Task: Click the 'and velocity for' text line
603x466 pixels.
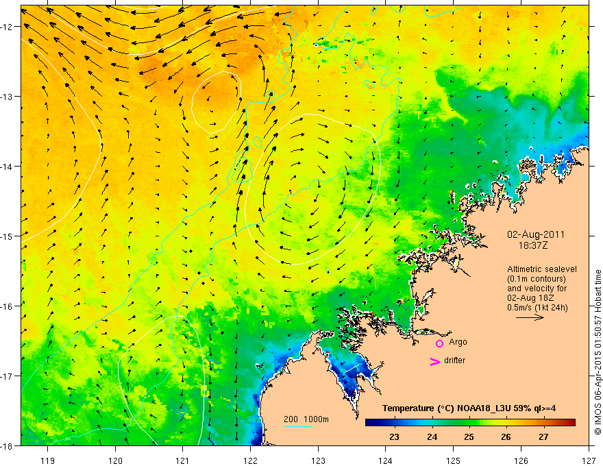Action: point(537,289)
